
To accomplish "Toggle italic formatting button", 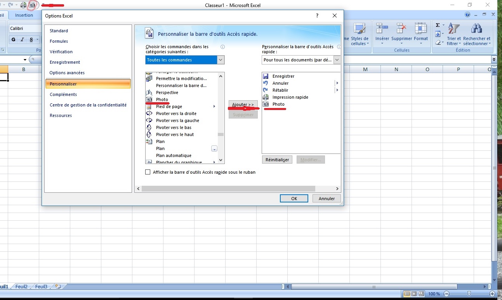I will tap(22, 40).
